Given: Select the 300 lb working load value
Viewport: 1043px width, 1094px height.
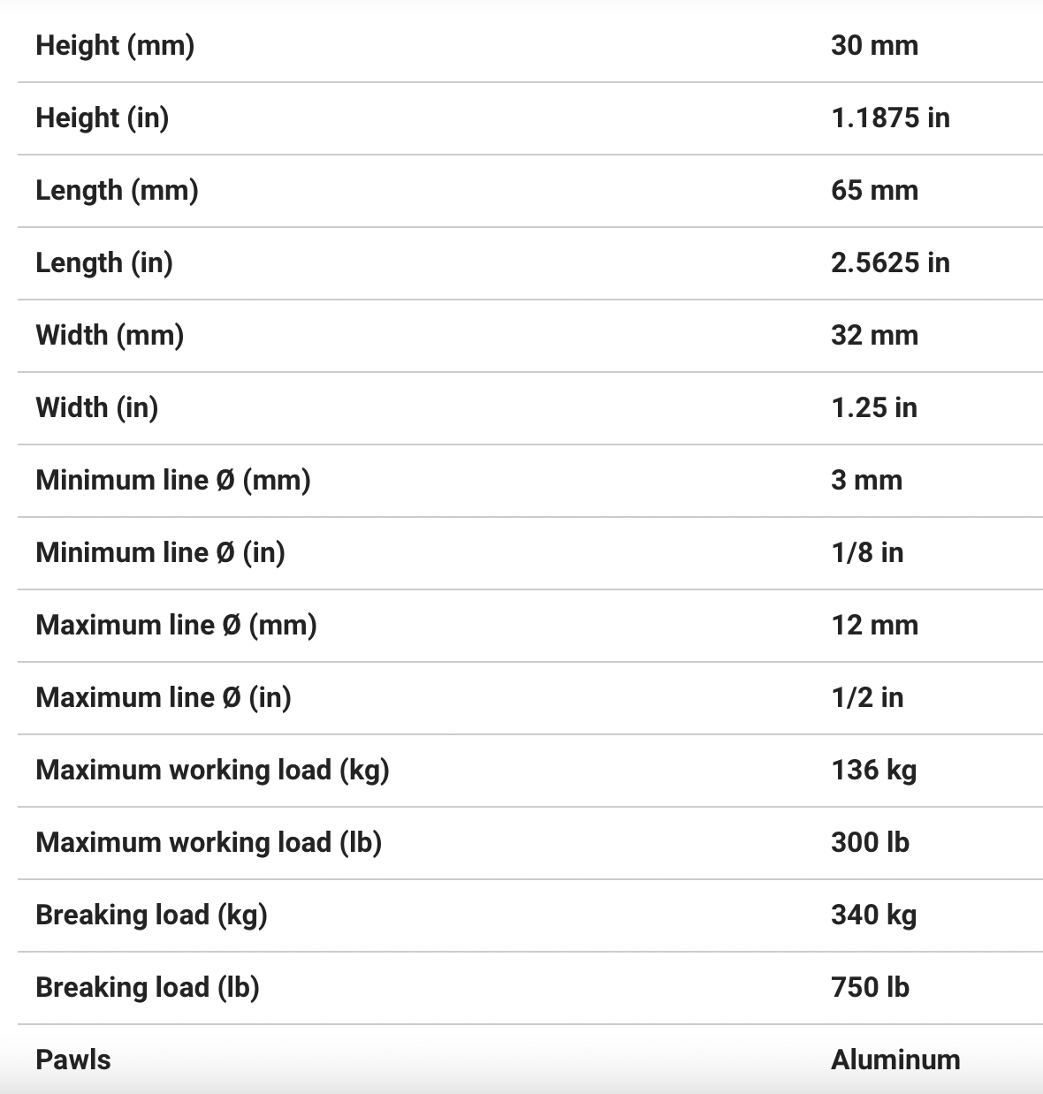Looking at the screenshot, I should tap(870, 842).
